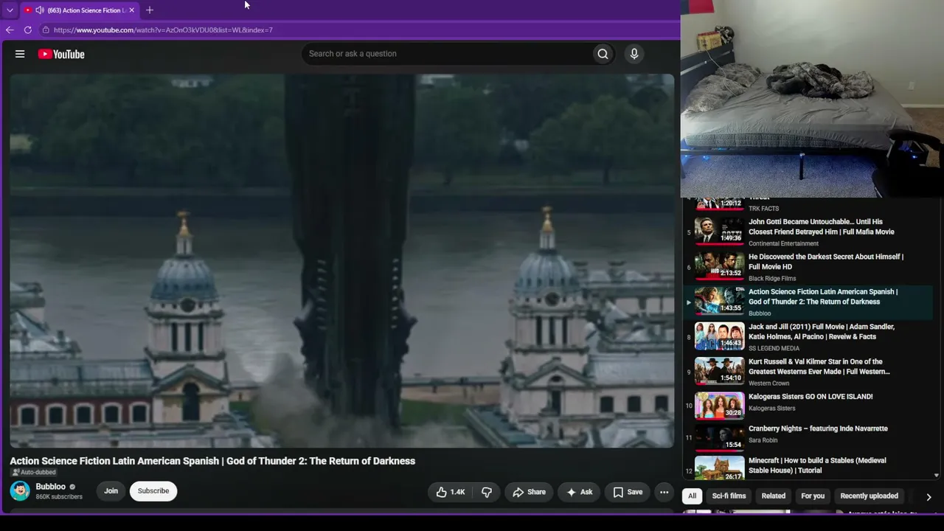Screen dimensions: 944x531
Task: Click "Sara Robin" channel text
Action: (763, 440)
